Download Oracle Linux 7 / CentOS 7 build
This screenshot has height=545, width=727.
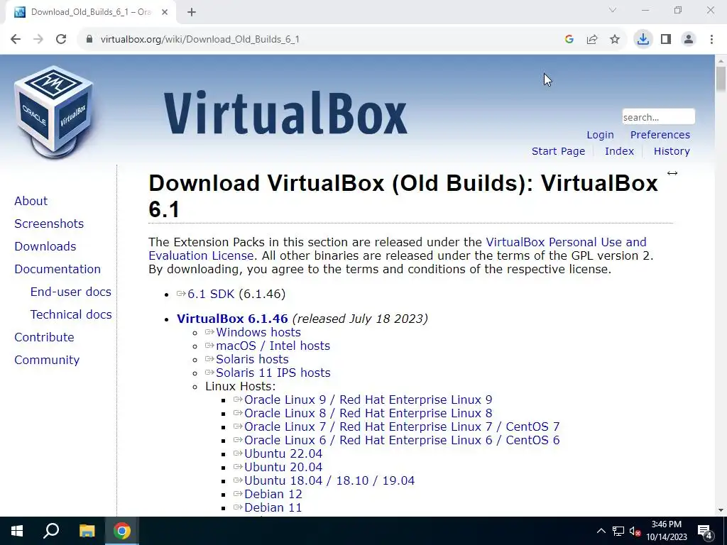(x=402, y=426)
